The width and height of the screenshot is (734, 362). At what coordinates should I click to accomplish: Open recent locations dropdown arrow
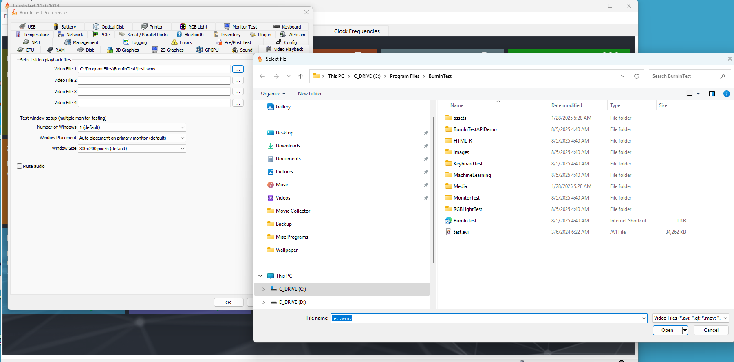coord(289,76)
